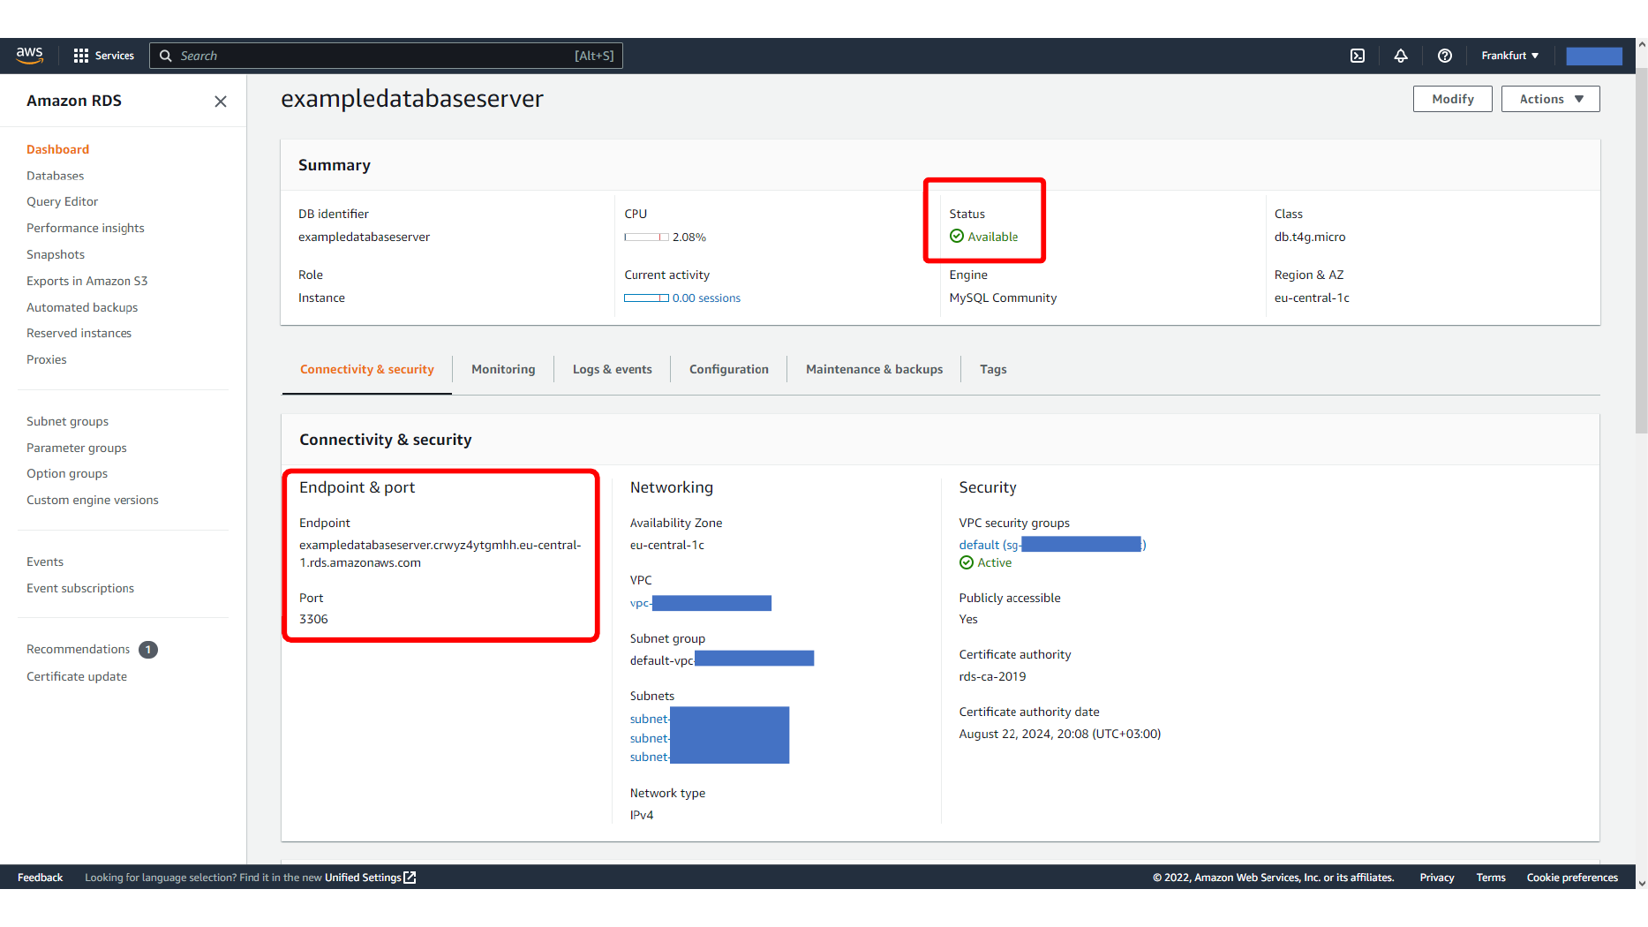Open the default VPC security group link

point(1052,545)
